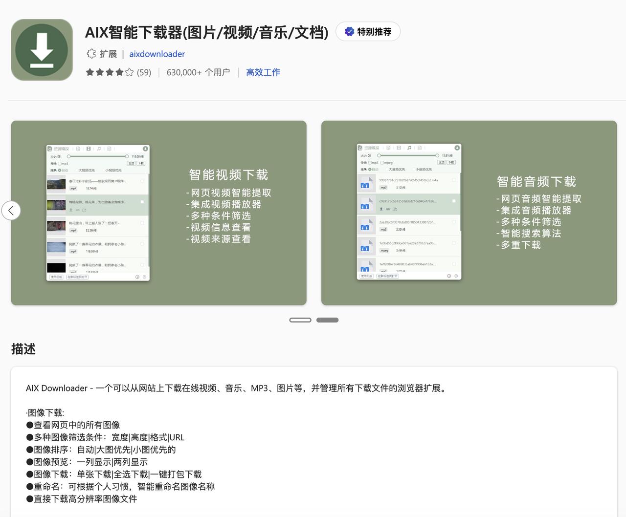Screen dimensions: 626x517
Task: Go to previous screenshot with left arrow
Action: [11, 211]
